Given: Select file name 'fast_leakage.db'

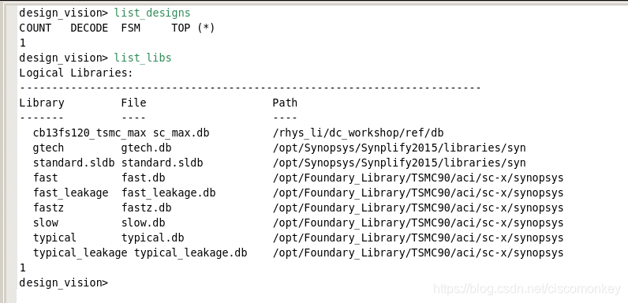Looking at the screenshot, I should (168, 193).
